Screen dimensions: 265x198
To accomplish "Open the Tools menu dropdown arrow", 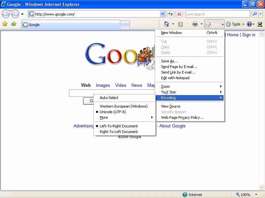I will click(243, 24).
